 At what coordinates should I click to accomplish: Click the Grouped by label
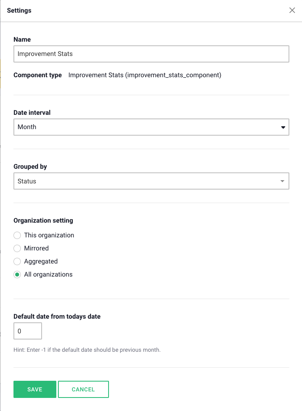[30, 167]
